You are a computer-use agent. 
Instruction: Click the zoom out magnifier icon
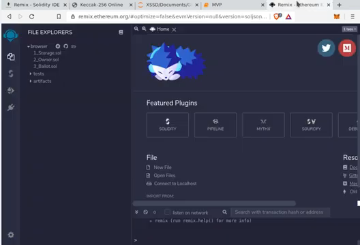(x=136, y=29)
